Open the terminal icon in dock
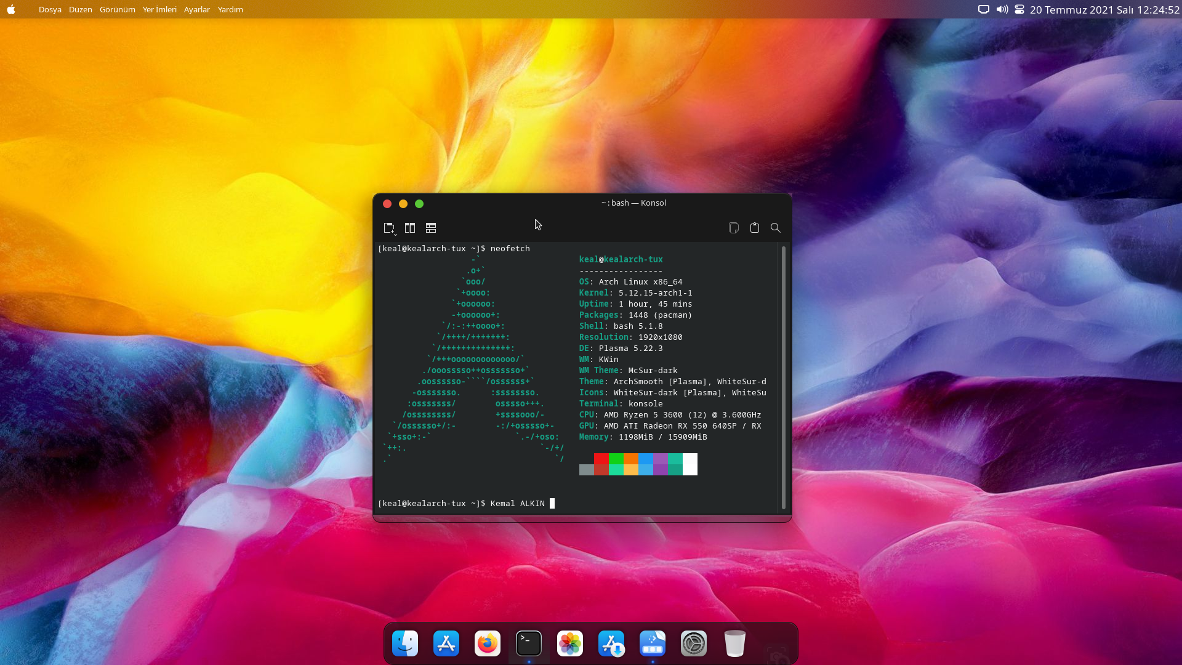Image resolution: width=1182 pixels, height=665 pixels. (529, 643)
